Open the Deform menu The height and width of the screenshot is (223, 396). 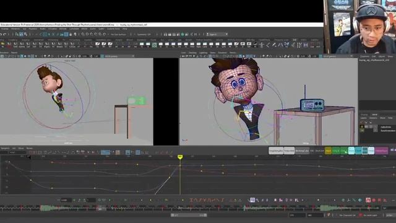point(62,29)
